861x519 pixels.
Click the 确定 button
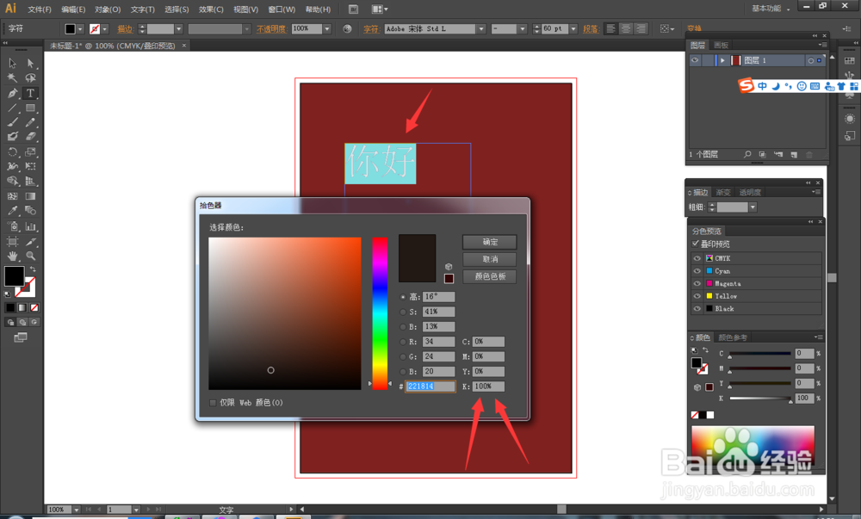pos(490,242)
